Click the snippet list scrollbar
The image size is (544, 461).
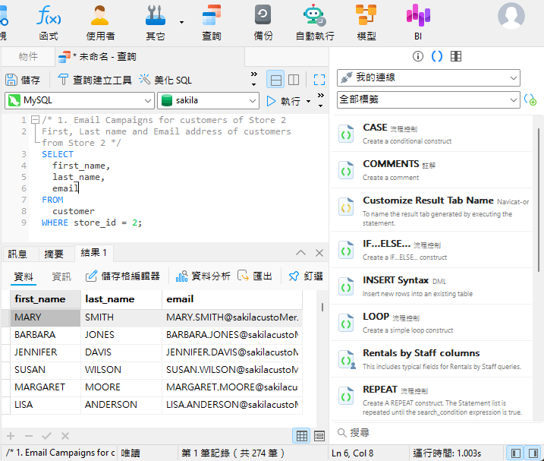click(539, 200)
